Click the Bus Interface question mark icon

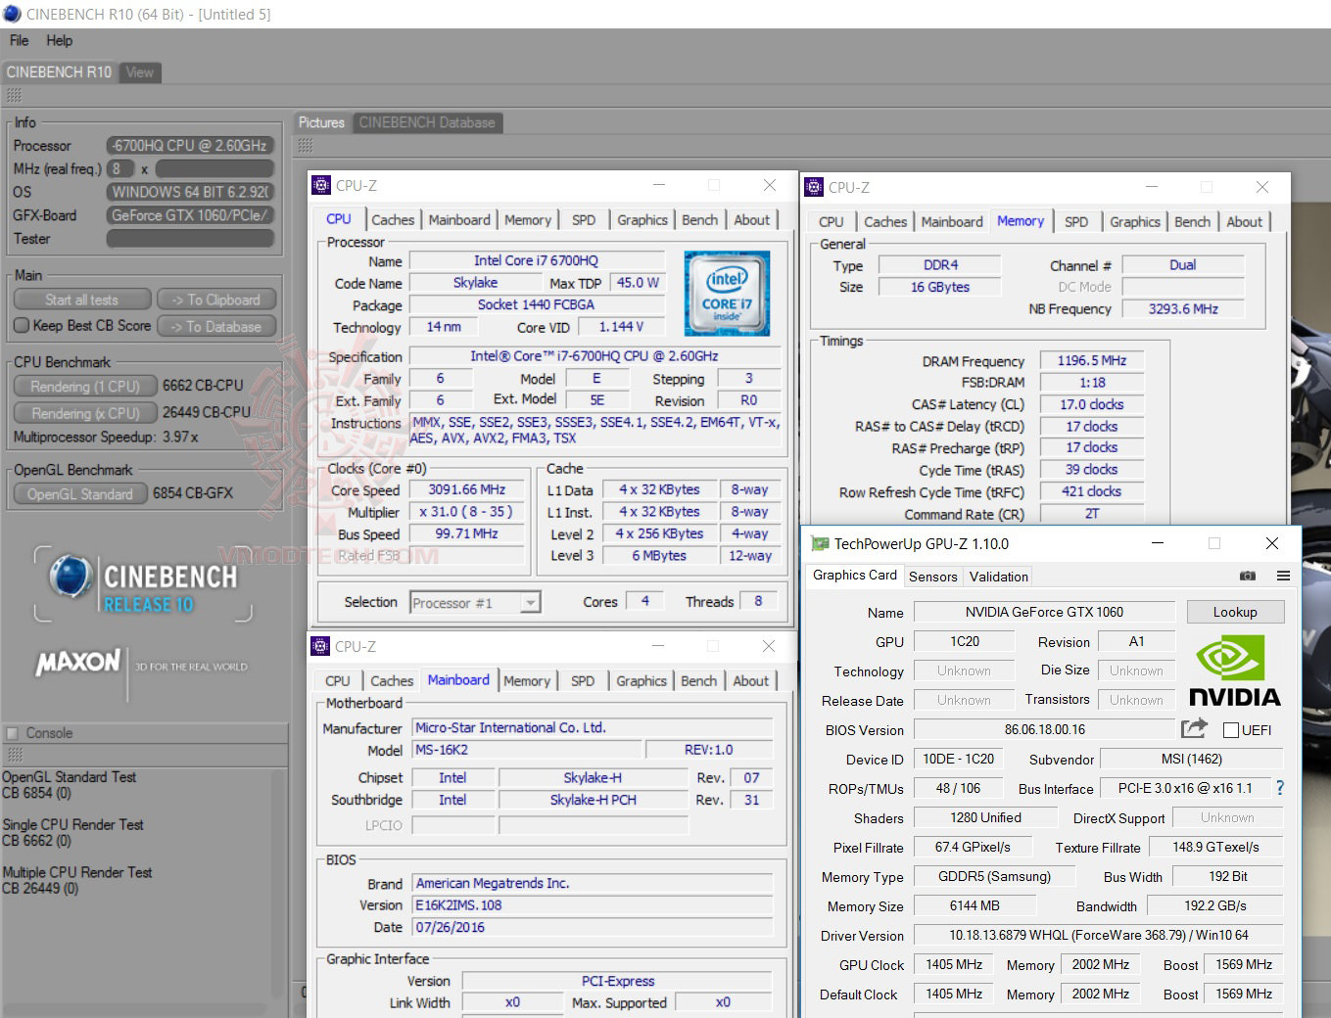click(1279, 788)
